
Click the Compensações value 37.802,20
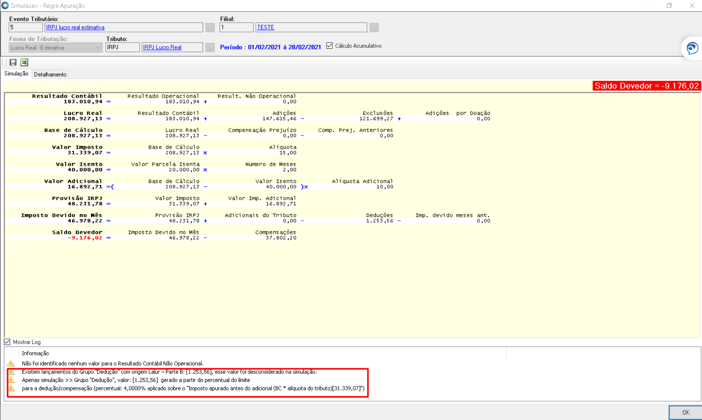281,238
